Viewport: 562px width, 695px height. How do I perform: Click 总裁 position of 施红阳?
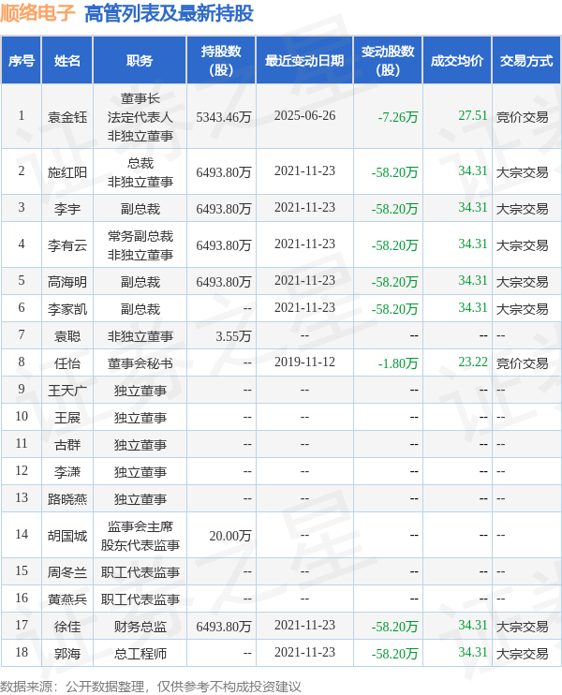(x=140, y=164)
